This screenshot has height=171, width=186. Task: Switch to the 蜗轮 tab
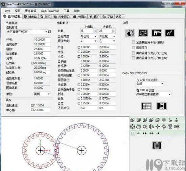pos(94,17)
